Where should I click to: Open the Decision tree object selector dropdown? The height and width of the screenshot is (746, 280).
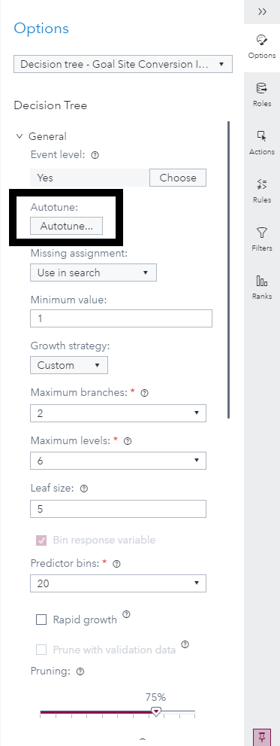point(123,64)
